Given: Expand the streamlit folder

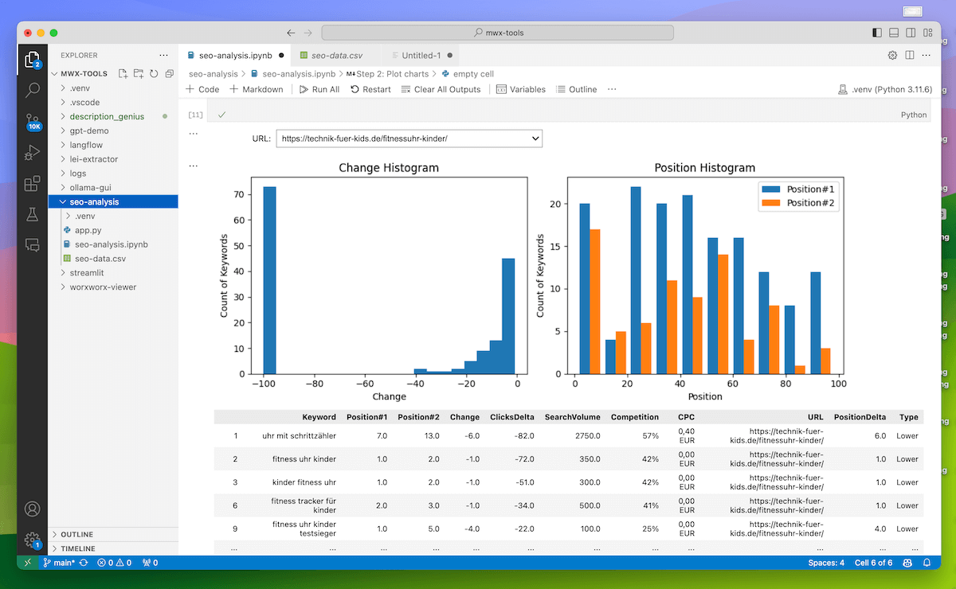Looking at the screenshot, I should click(88, 273).
